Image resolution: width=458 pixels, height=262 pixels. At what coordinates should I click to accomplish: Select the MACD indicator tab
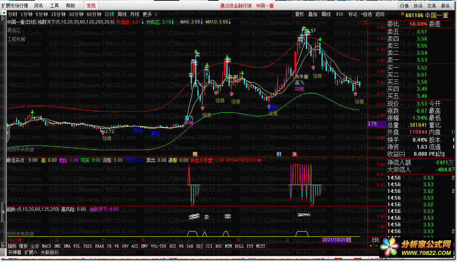(x=46, y=246)
